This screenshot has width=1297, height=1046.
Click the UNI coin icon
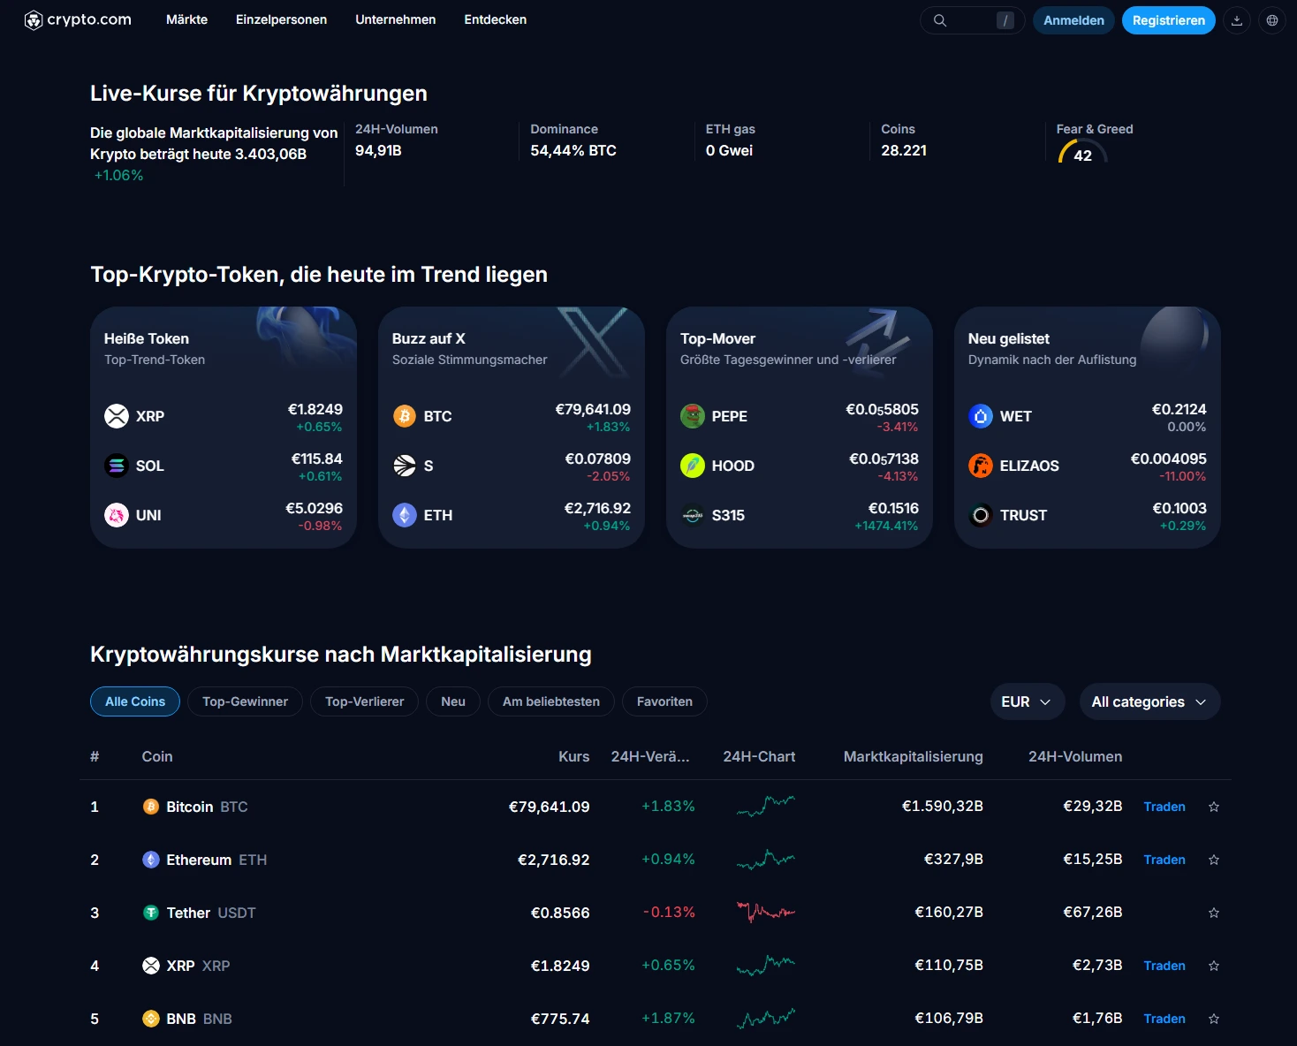click(117, 515)
